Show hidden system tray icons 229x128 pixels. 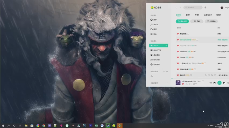pyautogui.click(x=208, y=125)
